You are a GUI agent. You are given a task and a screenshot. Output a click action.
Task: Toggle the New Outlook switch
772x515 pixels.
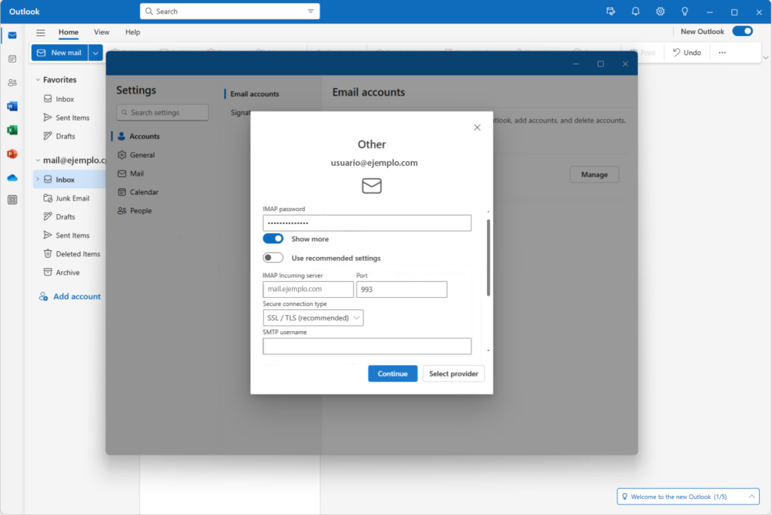coord(742,32)
